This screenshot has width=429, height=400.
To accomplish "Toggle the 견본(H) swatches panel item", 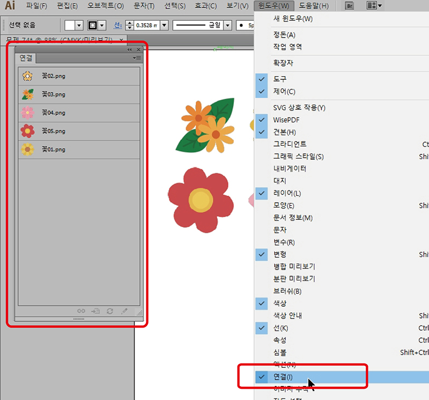I will 285,132.
